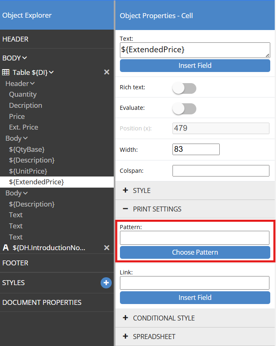
Task: Open DOCUMENT PROPERTIES section
Action: [x=42, y=302]
